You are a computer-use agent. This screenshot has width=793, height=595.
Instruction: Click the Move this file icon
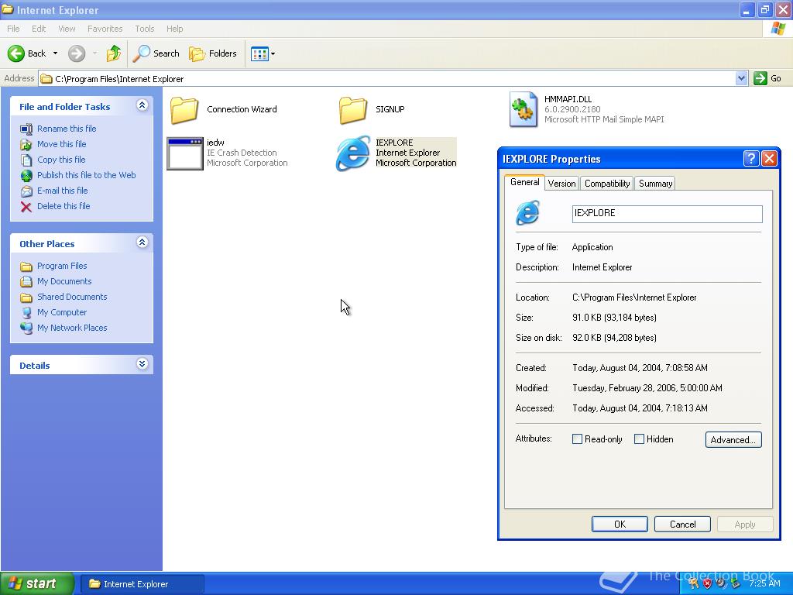coord(26,145)
